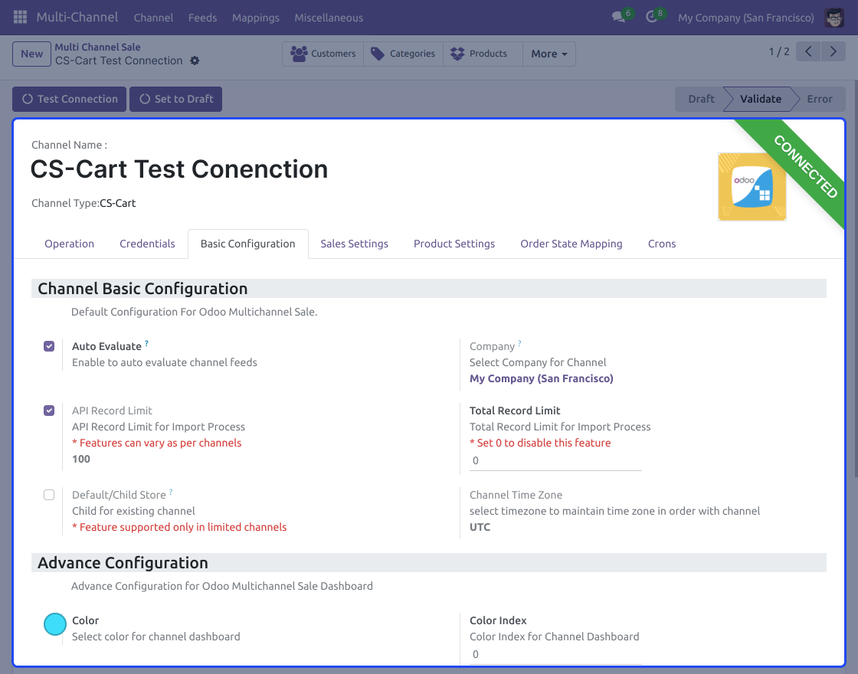Image resolution: width=858 pixels, height=674 pixels.
Task: Open the company switcher in top bar
Action: tap(746, 18)
